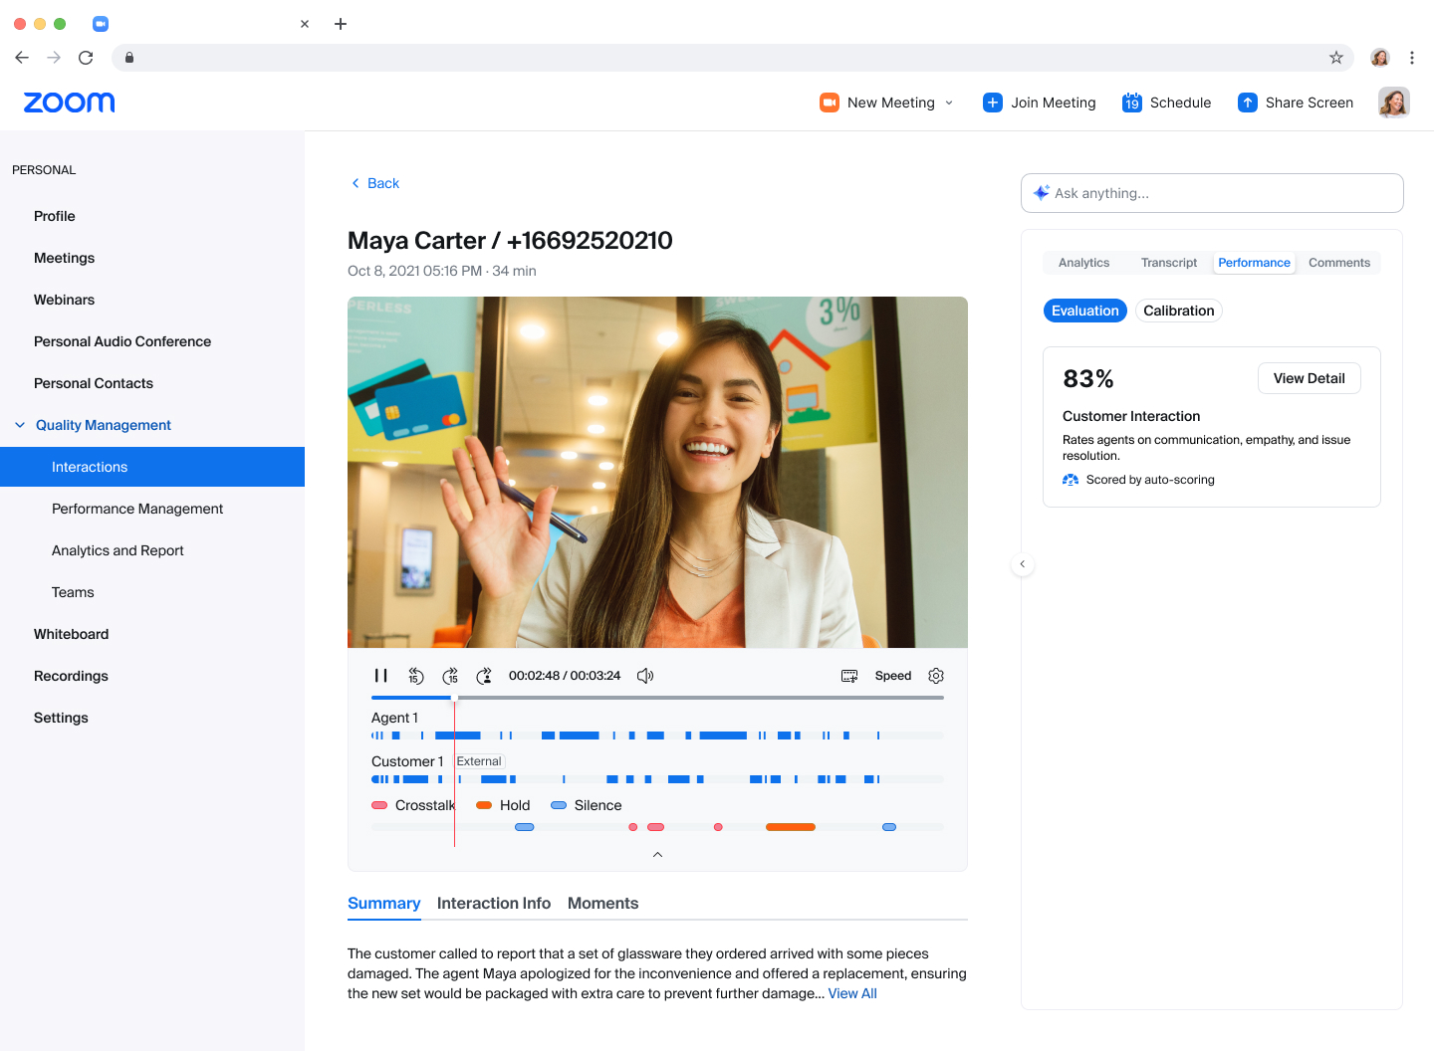This screenshot has width=1434, height=1051.
Task: Pause the recording playback
Action: [x=380, y=676]
